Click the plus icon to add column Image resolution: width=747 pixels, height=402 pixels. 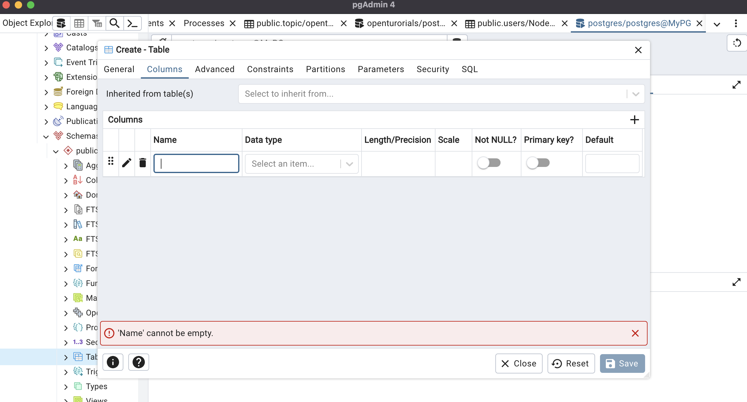[x=634, y=120]
